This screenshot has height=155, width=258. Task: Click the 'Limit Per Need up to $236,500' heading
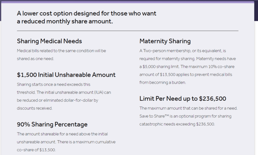tap(183, 98)
